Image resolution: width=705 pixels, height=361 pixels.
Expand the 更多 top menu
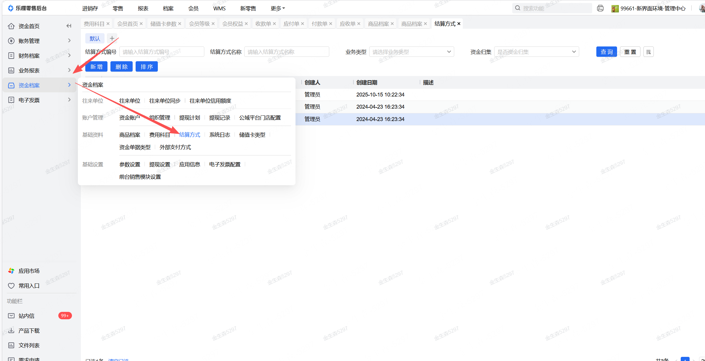tap(277, 9)
